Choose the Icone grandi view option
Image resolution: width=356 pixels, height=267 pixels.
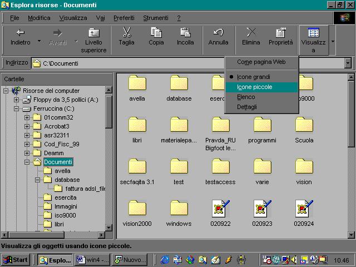(x=262, y=77)
